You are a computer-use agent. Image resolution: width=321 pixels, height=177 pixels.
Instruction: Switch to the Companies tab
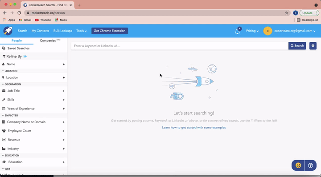(50, 40)
